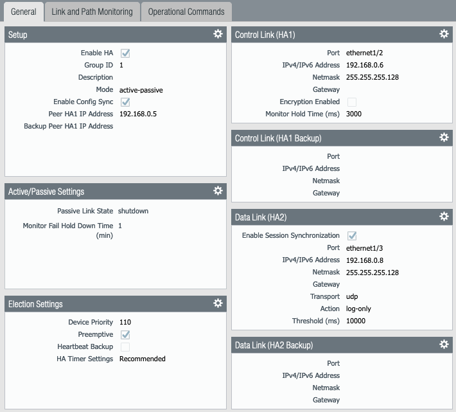Enable the Encryption Enabled checkbox
456x412 pixels.
pyautogui.click(x=351, y=102)
